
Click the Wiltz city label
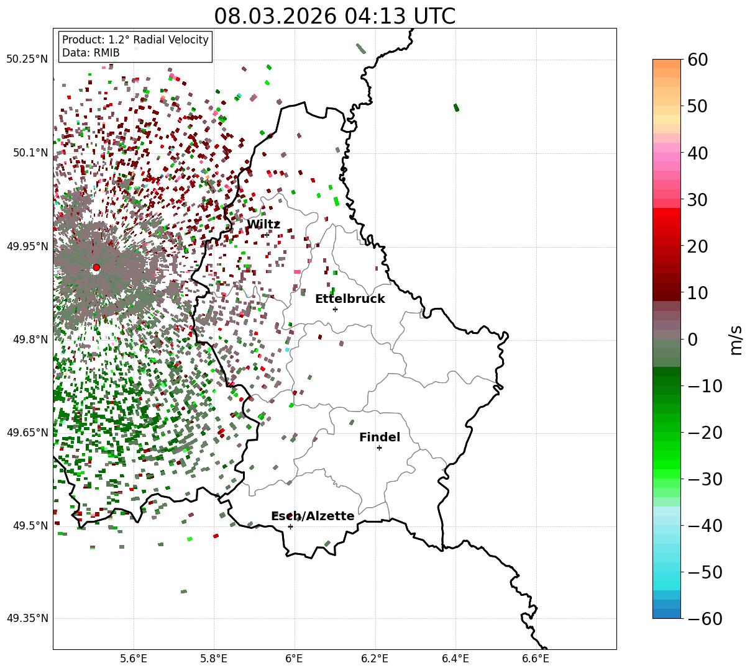[263, 225]
